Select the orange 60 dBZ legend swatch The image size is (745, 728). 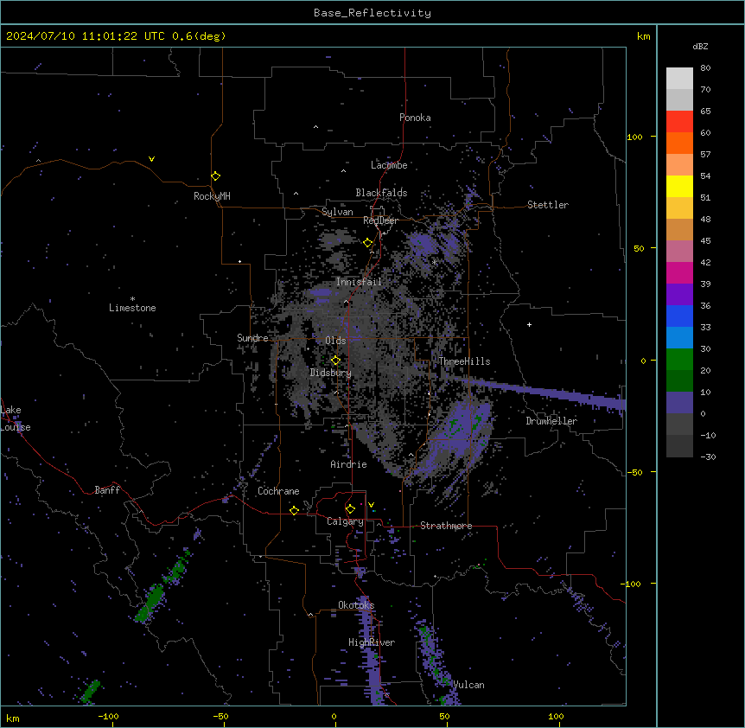pyautogui.click(x=679, y=143)
